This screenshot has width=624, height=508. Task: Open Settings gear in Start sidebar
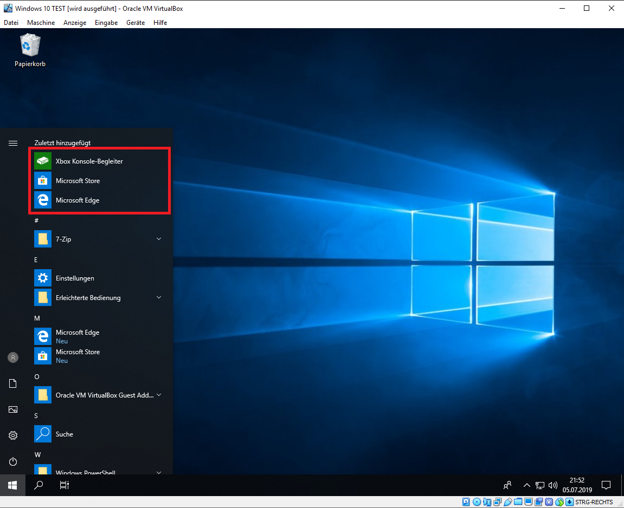tap(12, 435)
